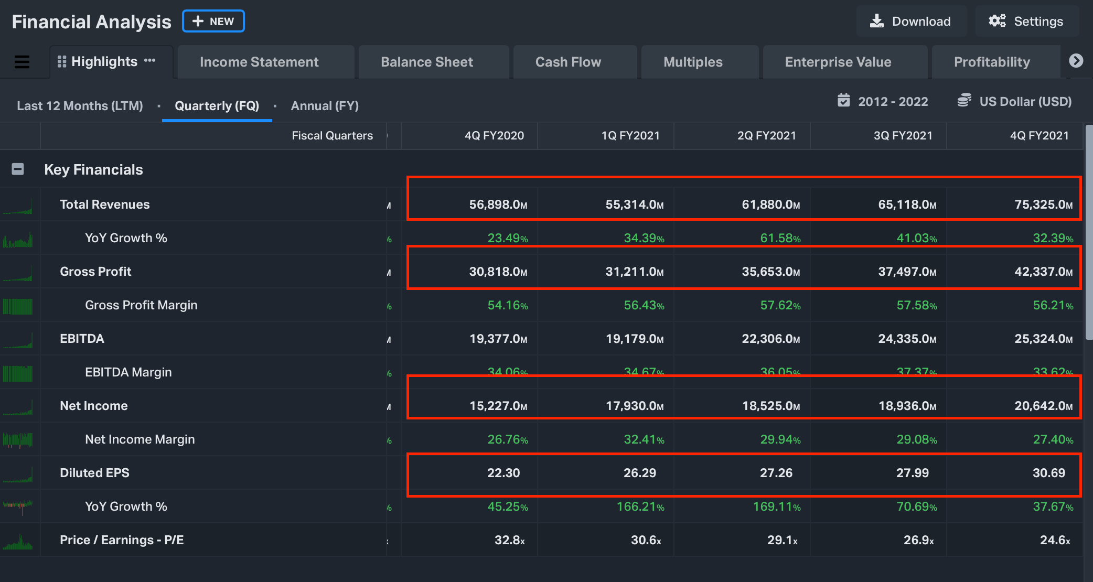1093x582 pixels.
Task: Open the 2012 - 2022 date range dropdown
Action: [x=893, y=102]
